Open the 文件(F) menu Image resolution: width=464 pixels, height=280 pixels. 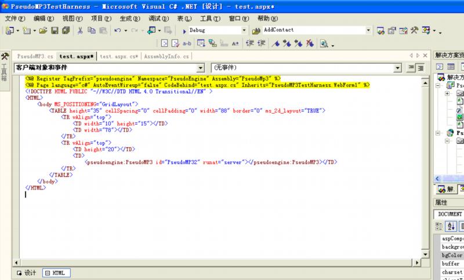(x=15, y=19)
